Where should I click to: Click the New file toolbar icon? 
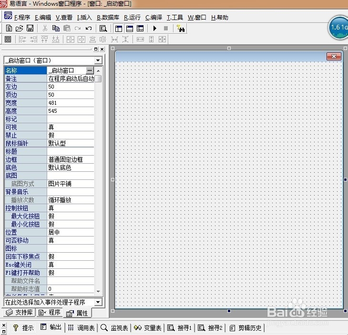9,29
